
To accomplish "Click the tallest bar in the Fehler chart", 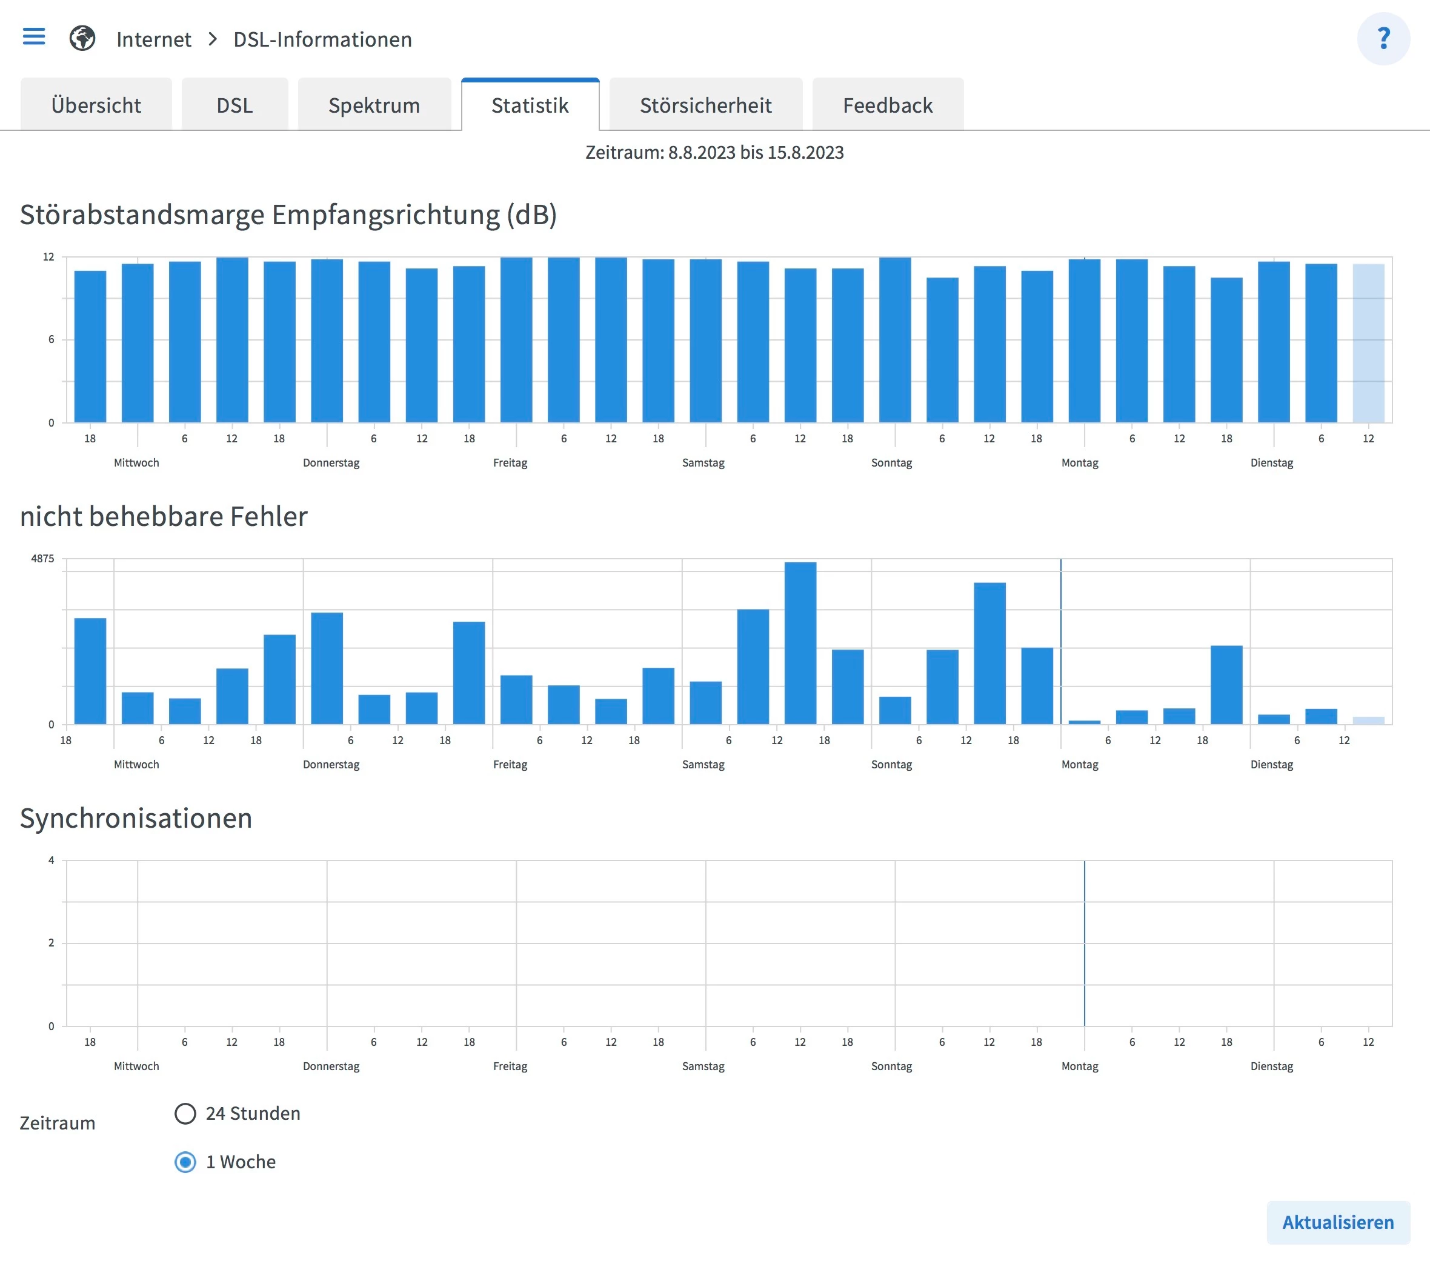I will tap(800, 643).
